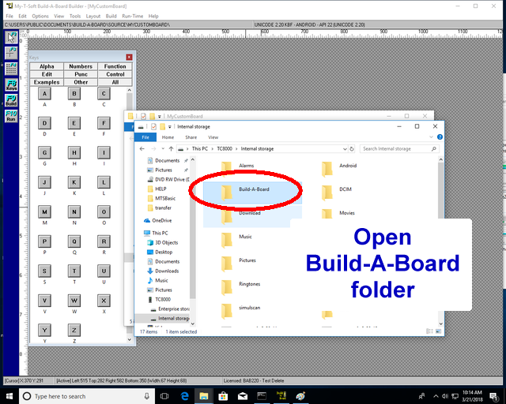Expand the Quick Access Toolbar dropdown arrow
Viewport: 506px width, 404px height.
point(171,126)
